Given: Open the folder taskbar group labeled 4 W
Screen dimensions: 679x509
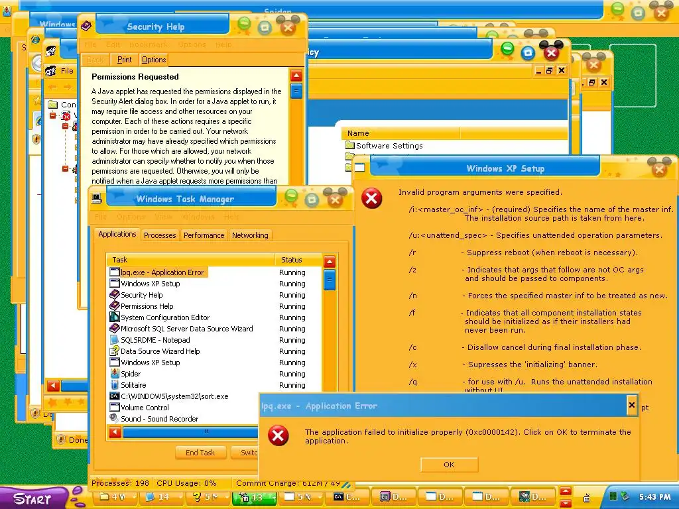Looking at the screenshot, I should click(x=115, y=497).
